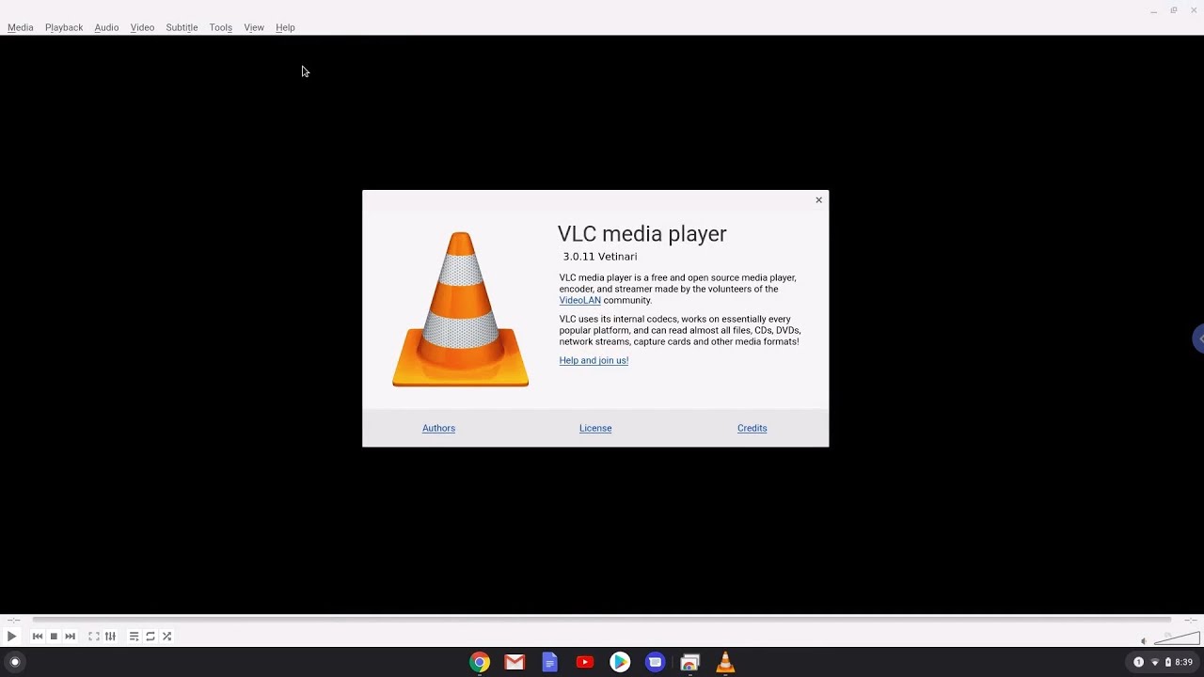Minimize the VLC window
The image size is (1204, 677).
[x=1153, y=10]
